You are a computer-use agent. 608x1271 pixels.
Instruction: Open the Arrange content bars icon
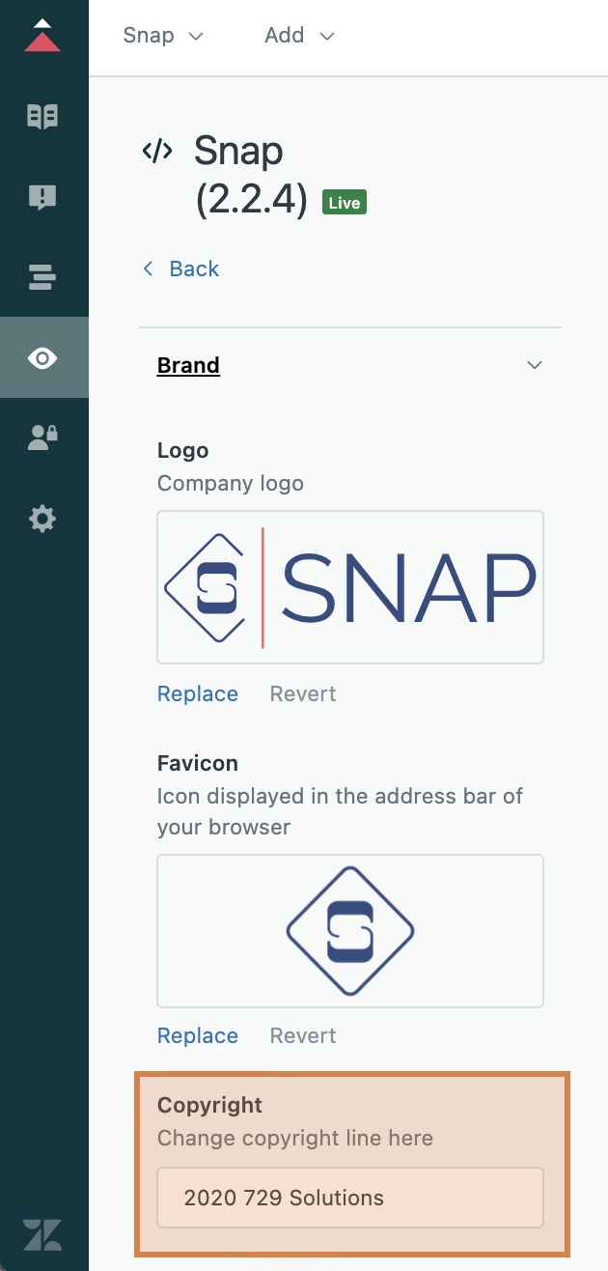[43, 278]
